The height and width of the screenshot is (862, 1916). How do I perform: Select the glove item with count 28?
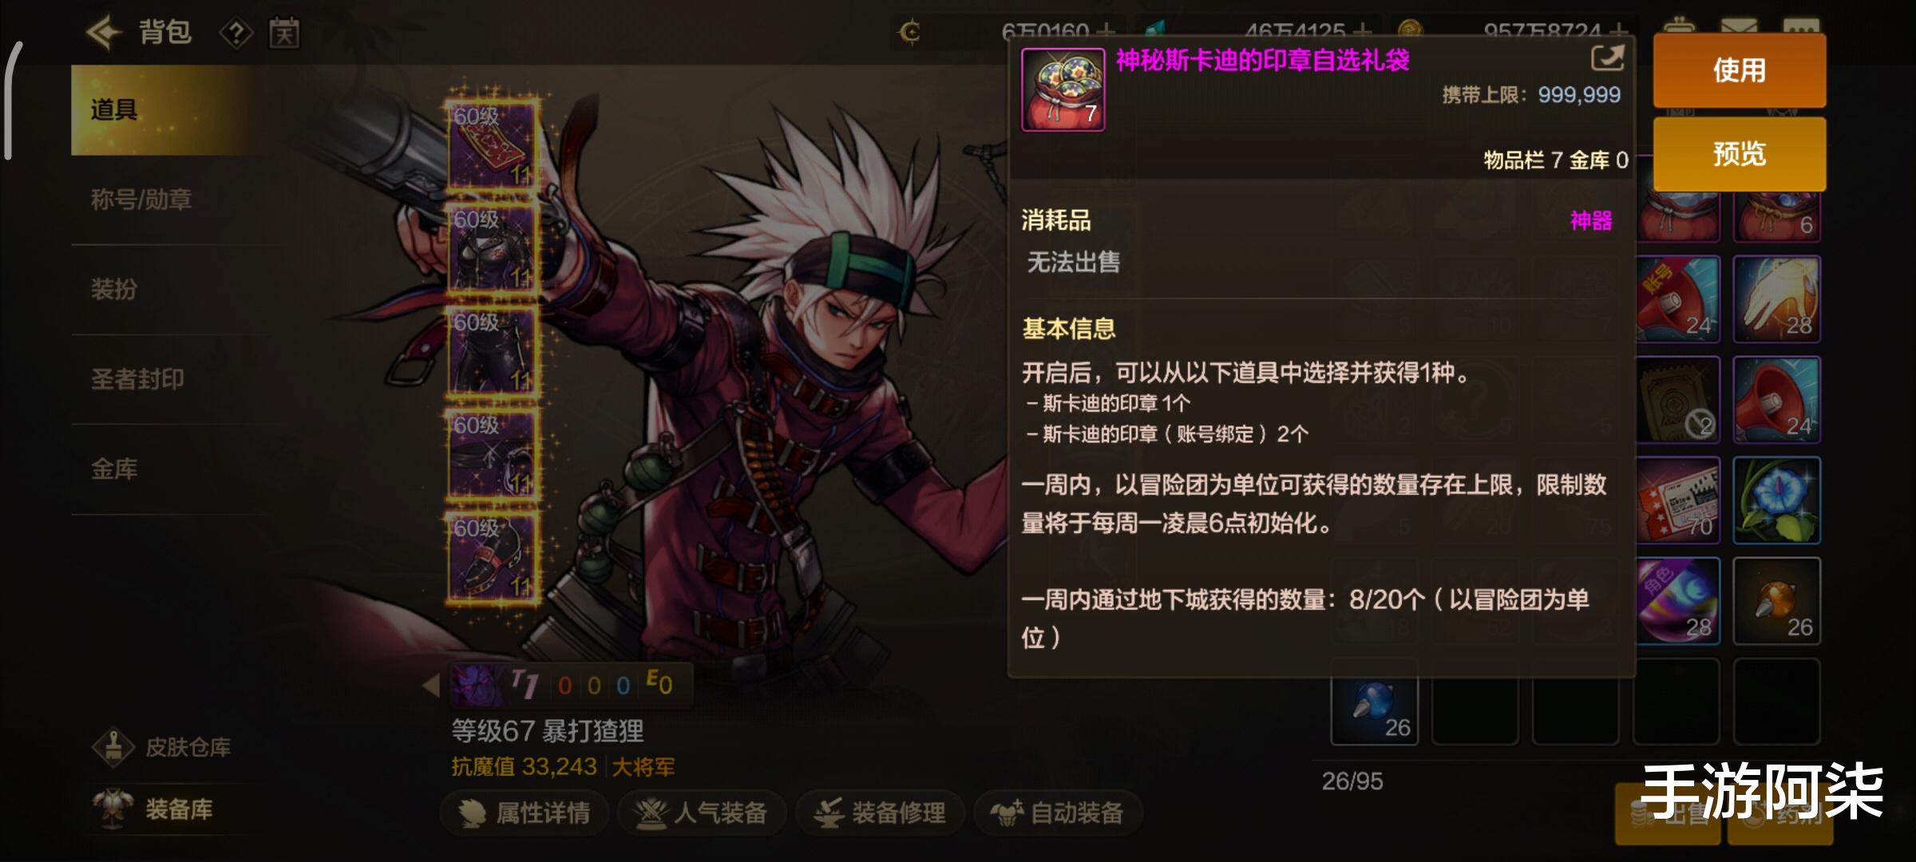1776,299
